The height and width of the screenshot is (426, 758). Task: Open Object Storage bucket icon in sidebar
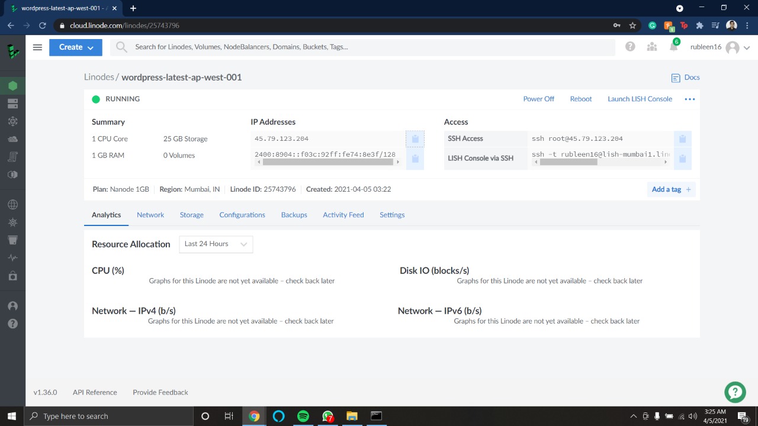12,240
